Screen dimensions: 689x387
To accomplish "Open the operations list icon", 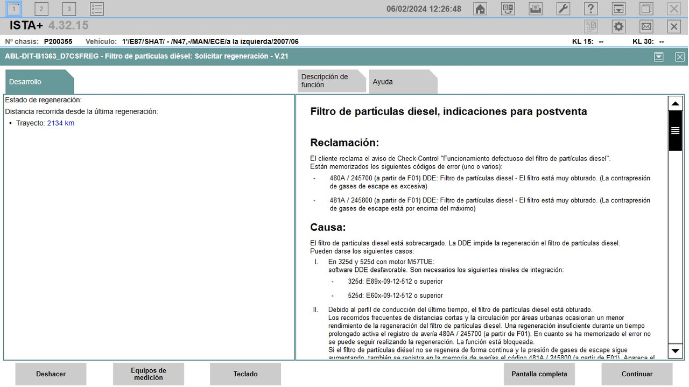I will point(97,9).
